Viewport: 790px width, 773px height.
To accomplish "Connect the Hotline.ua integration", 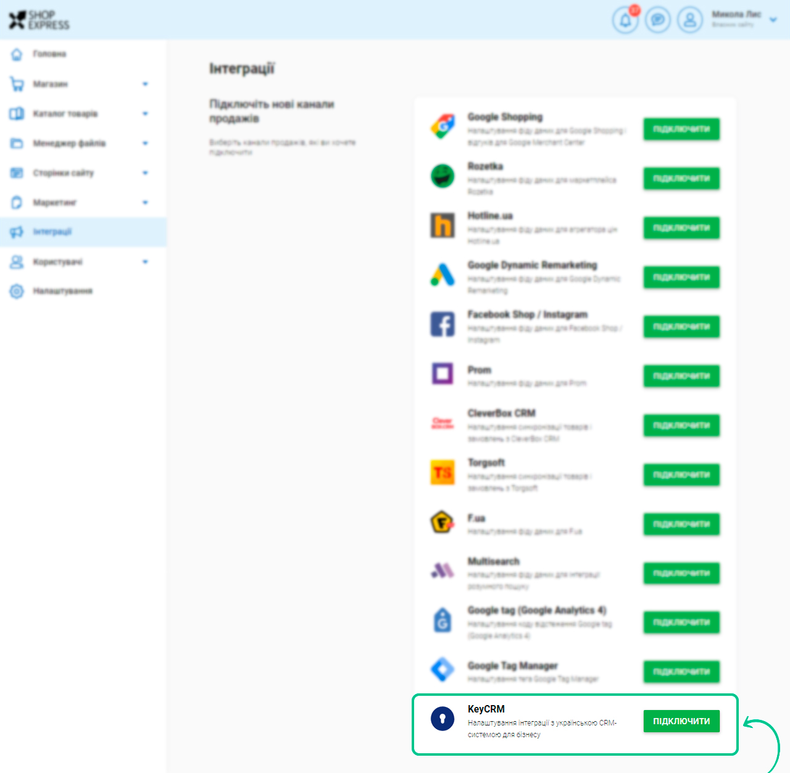I will 681,228.
